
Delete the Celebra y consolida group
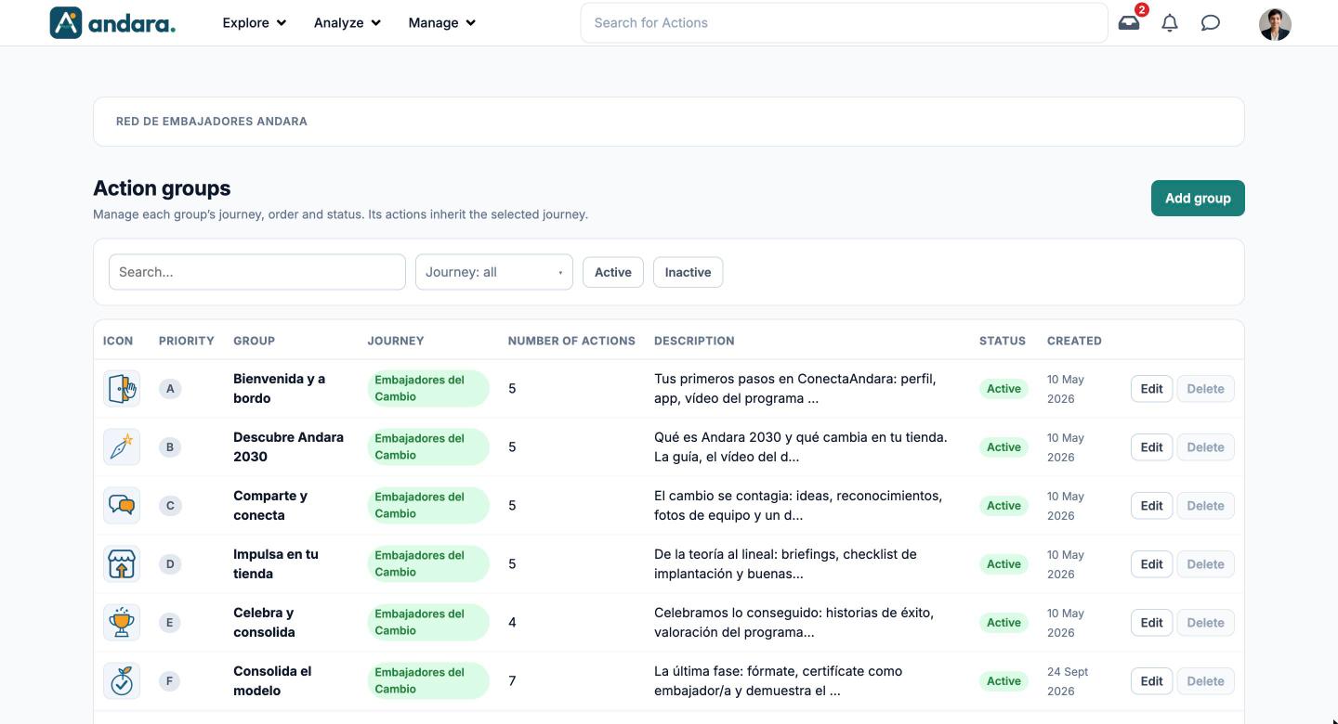pyautogui.click(x=1206, y=623)
